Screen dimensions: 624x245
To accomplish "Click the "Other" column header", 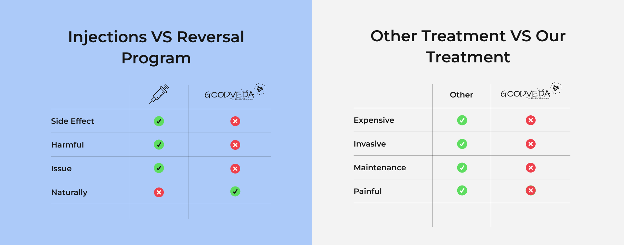I will click(x=461, y=95).
